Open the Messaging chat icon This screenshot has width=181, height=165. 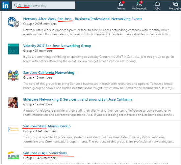[x=175, y=4]
